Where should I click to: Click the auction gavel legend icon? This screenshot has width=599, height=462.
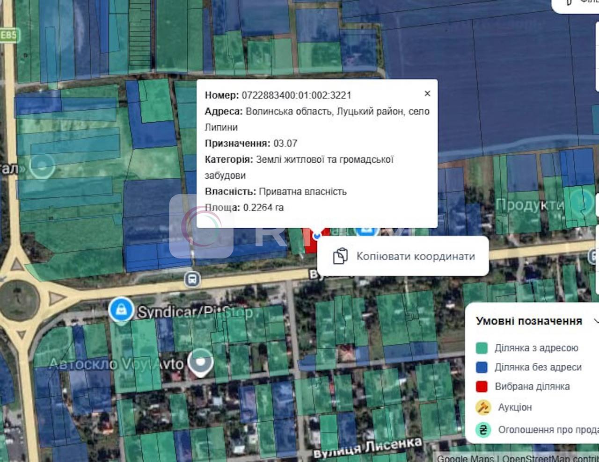pos(483,407)
